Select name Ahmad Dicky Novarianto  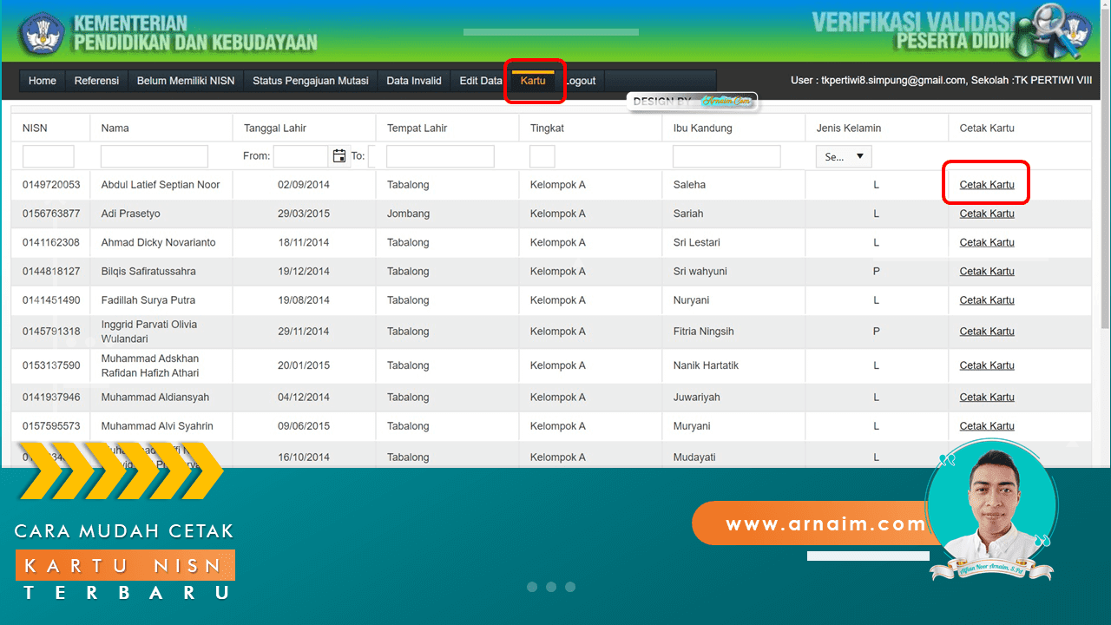158,242
